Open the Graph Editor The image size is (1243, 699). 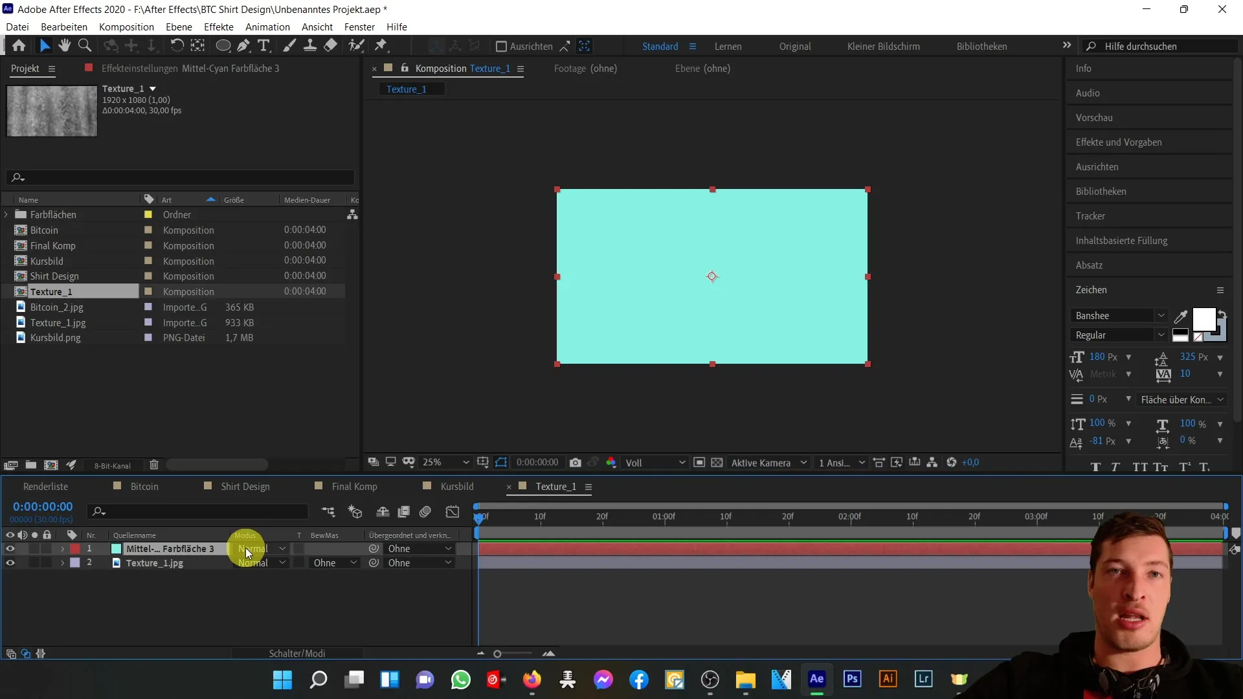(453, 512)
